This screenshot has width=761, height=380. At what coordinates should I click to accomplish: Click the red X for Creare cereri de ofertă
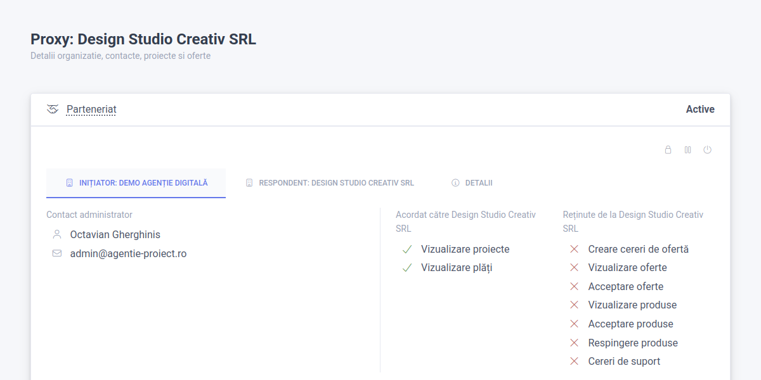pos(574,249)
